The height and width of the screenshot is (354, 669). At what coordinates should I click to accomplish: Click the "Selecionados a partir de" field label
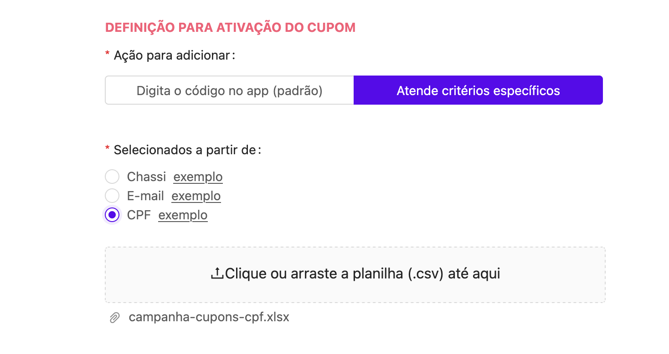187,150
